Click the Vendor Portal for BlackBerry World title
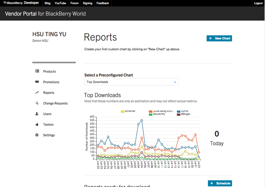This screenshot has width=265, height=187. [45, 14]
